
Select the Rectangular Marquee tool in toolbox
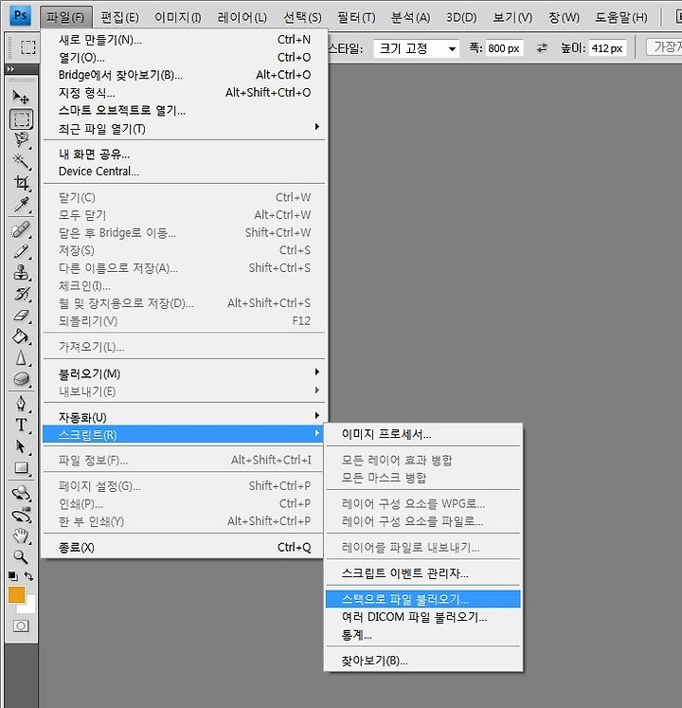coord(21,119)
